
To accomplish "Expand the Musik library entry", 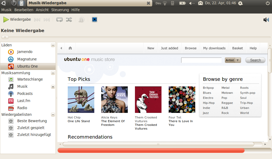I will pos(53,87).
